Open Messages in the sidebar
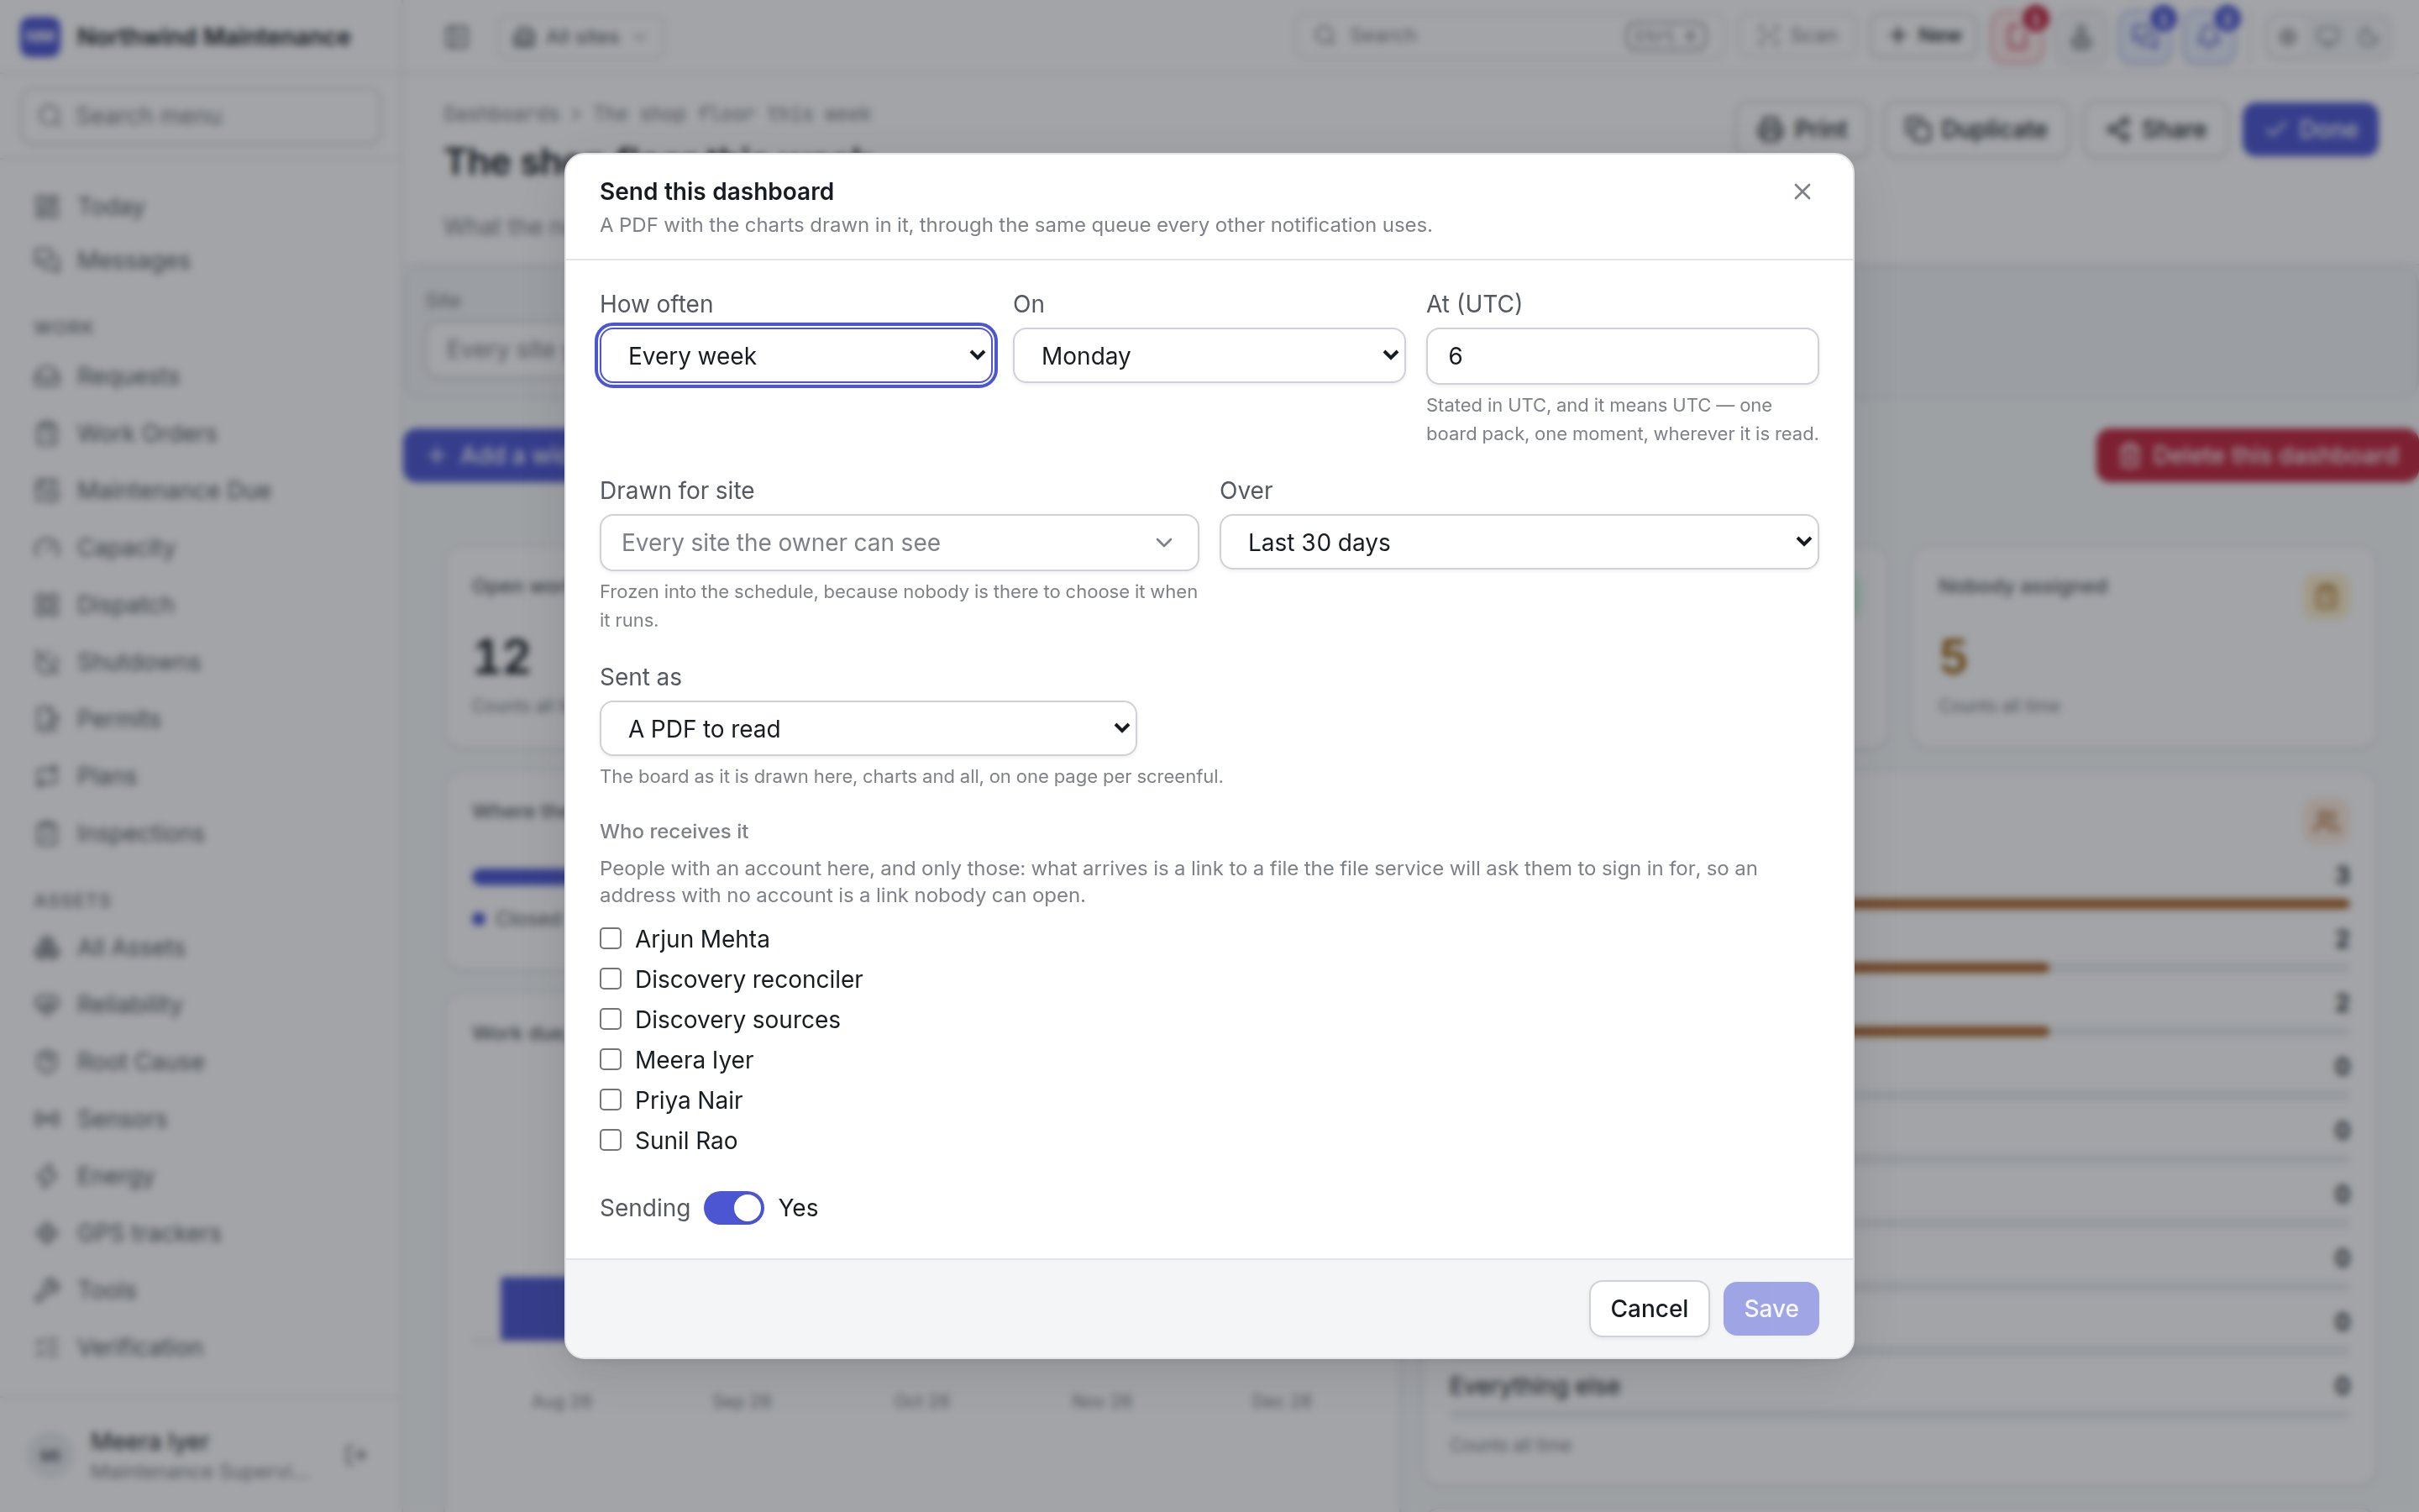The height and width of the screenshot is (1512, 2419). coord(133,260)
